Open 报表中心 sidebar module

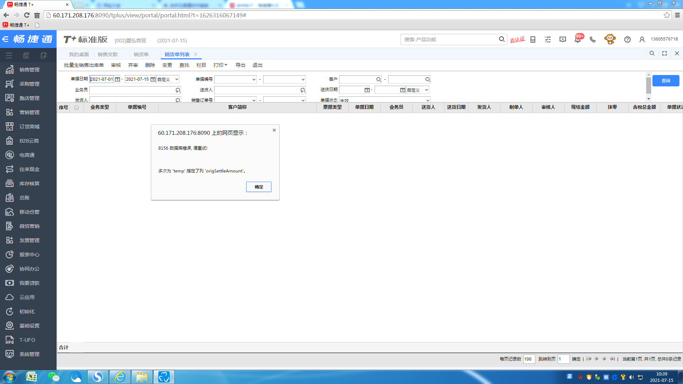[x=28, y=255]
